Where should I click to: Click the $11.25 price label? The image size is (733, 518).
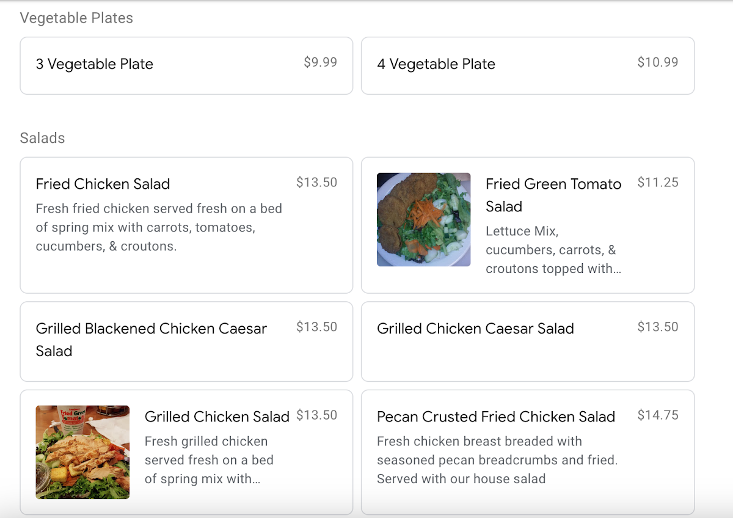pos(658,182)
